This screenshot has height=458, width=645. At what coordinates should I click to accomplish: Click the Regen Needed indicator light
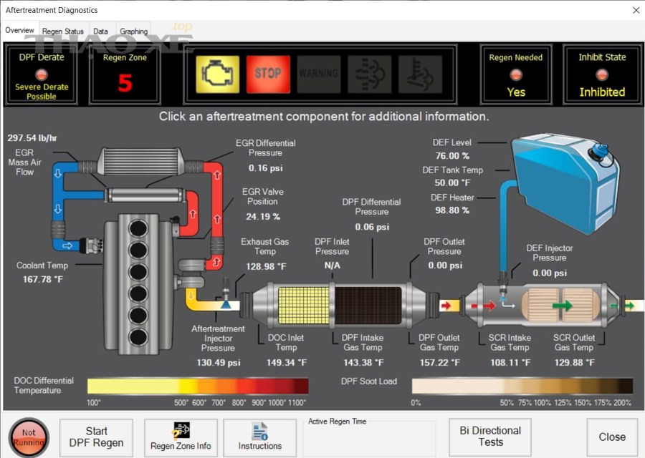pos(516,74)
